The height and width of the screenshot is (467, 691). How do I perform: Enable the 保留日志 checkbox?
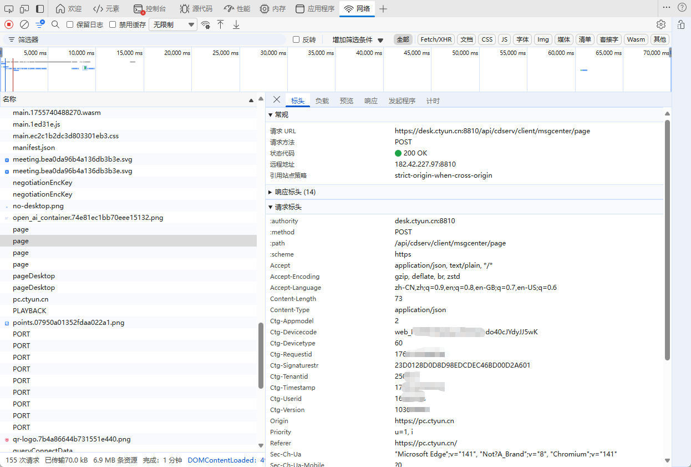point(70,24)
